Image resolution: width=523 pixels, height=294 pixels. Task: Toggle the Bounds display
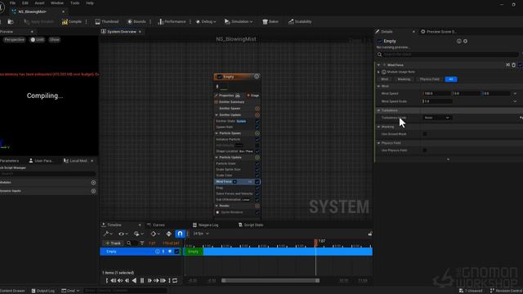(x=136, y=22)
